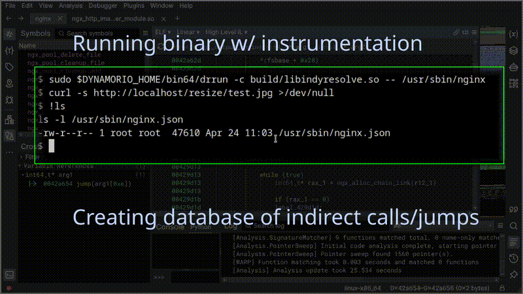523x294 pixels.
Task: Navigate back with the left arrow
Action: pyautogui.click(x=8, y=19)
